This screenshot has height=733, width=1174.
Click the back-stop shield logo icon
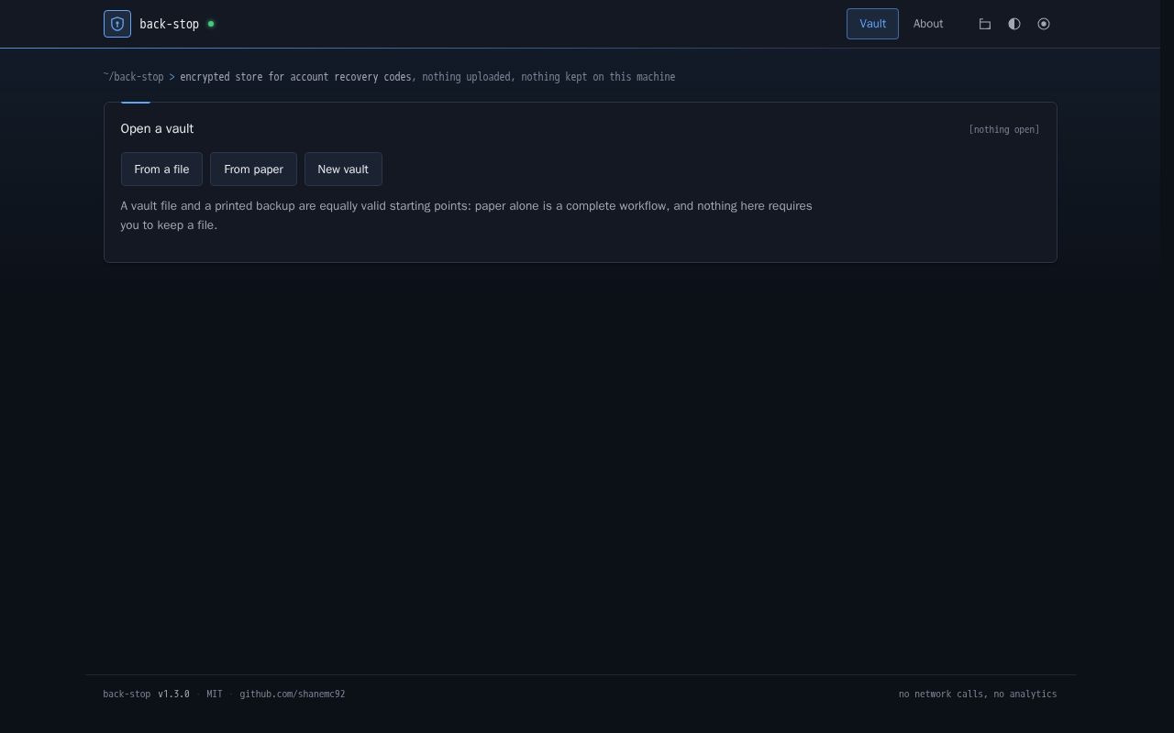click(117, 24)
